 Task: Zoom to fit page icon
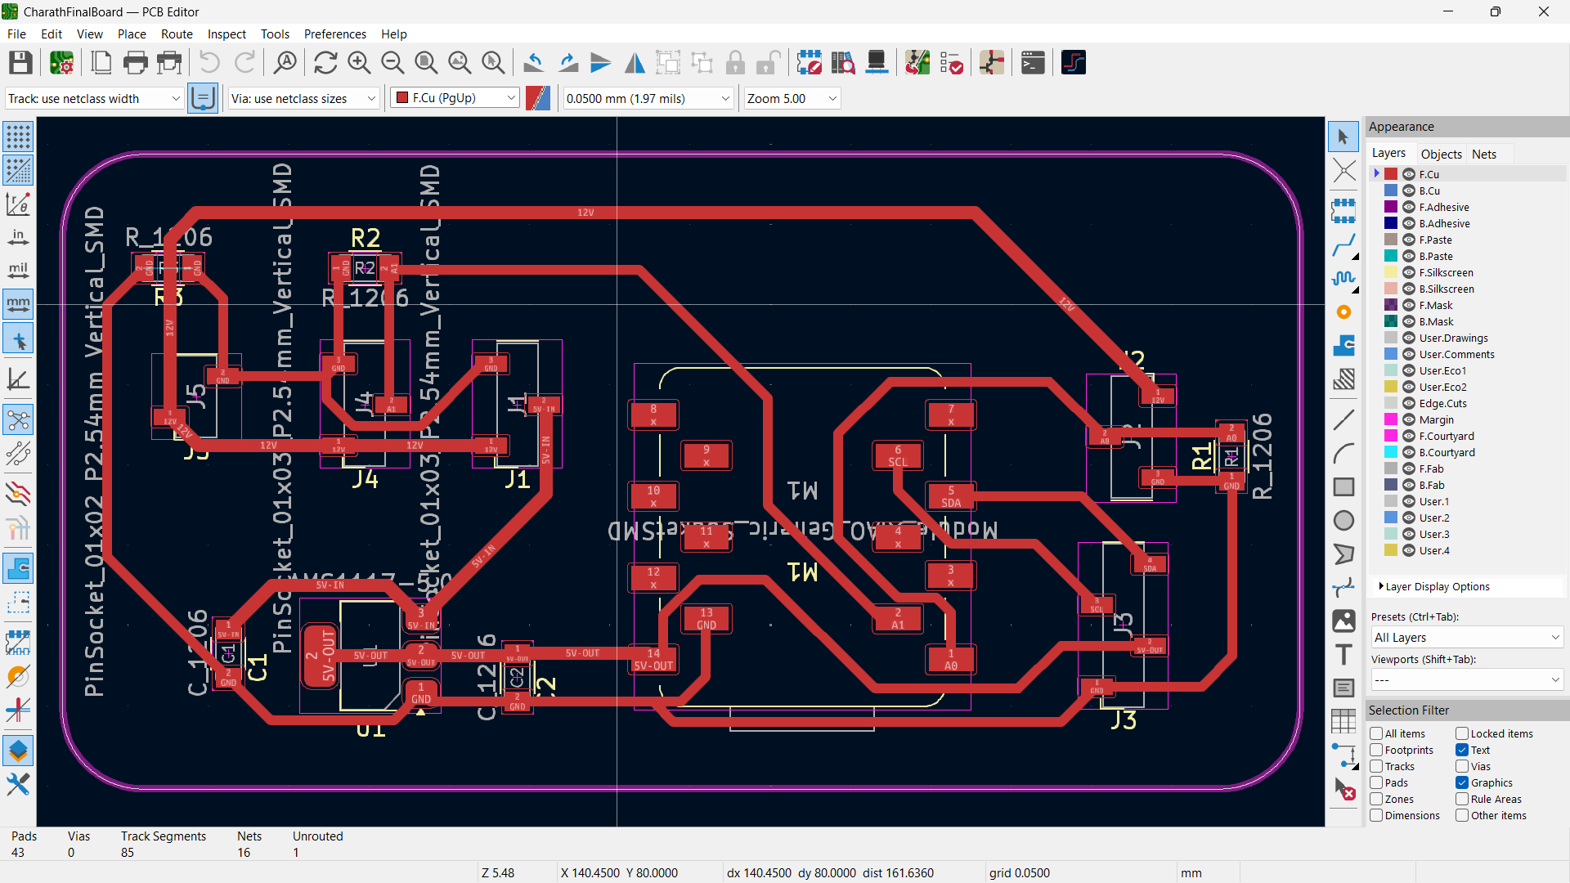click(426, 63)
